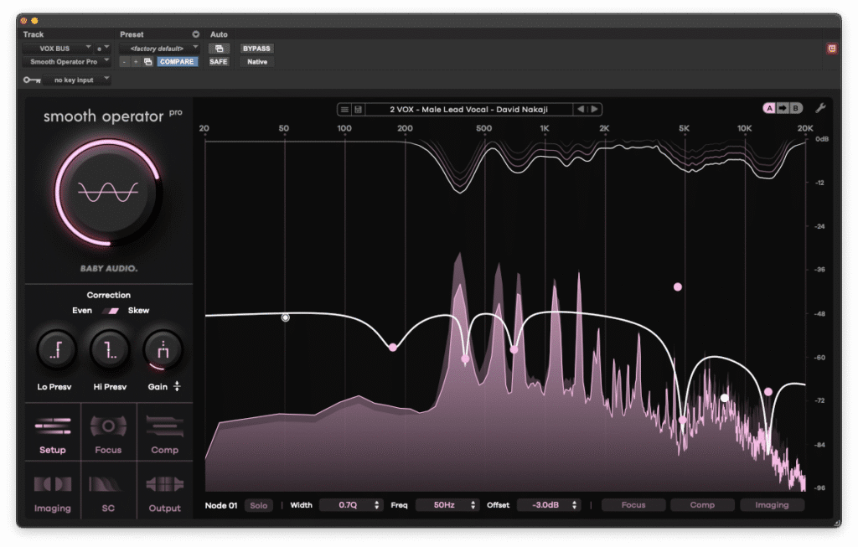Click the BABY AUDIO logo text

coord(109,269)
